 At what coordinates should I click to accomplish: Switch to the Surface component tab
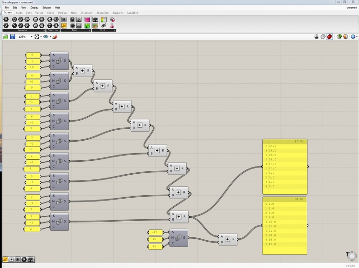63,13
